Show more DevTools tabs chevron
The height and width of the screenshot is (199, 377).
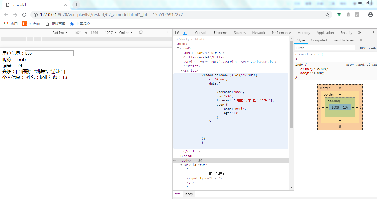pyautogui.click(x=359, y=33)
